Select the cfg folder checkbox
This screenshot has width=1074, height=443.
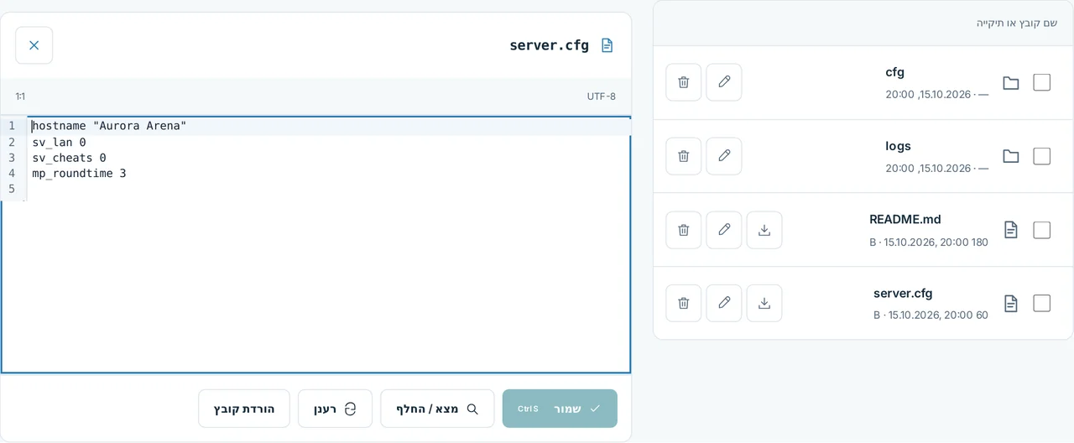(1042, 82)
